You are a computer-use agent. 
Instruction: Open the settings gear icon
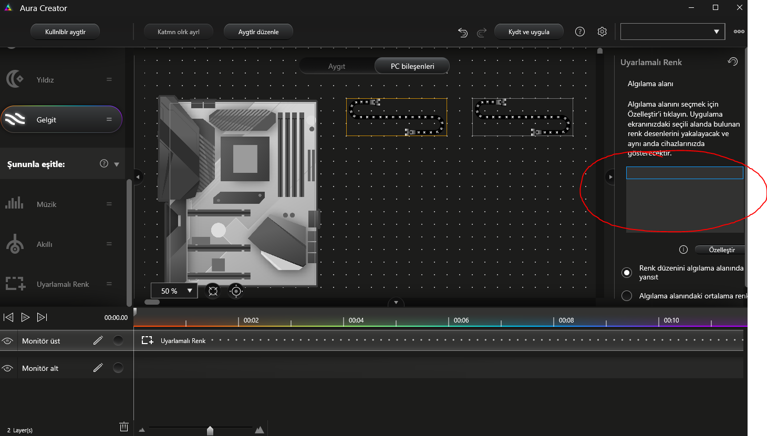(602, 32)
